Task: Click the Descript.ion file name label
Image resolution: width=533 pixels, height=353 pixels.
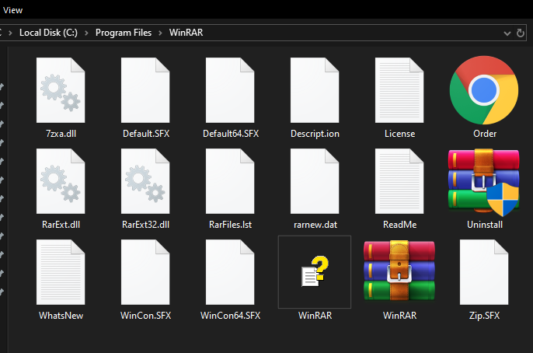Action: 315,134
